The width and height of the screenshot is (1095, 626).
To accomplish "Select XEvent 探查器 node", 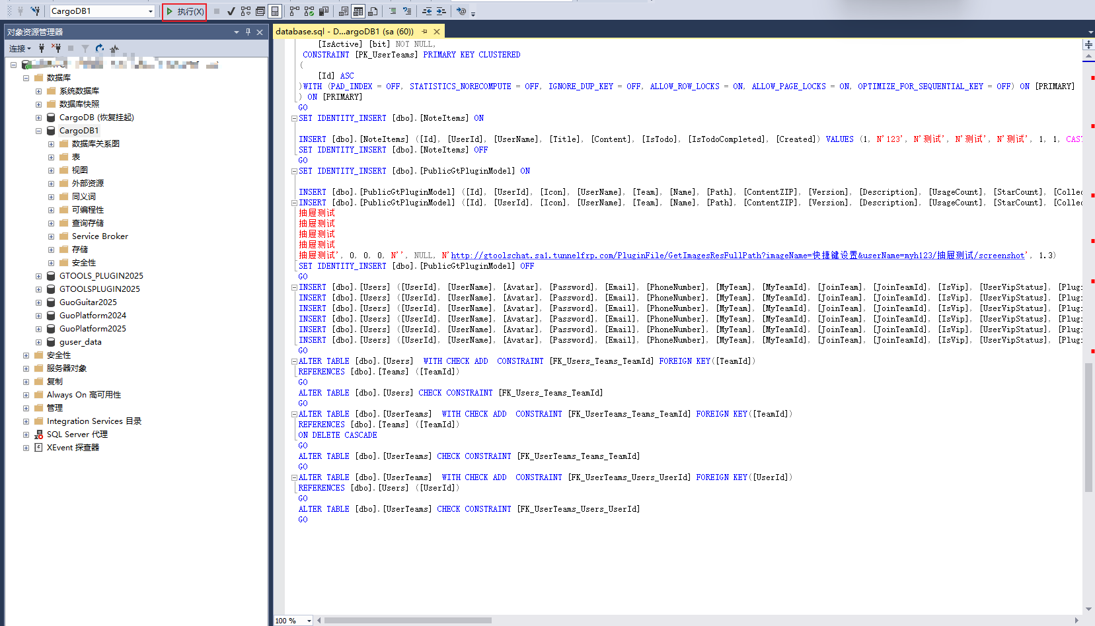I will click(73, 448).
